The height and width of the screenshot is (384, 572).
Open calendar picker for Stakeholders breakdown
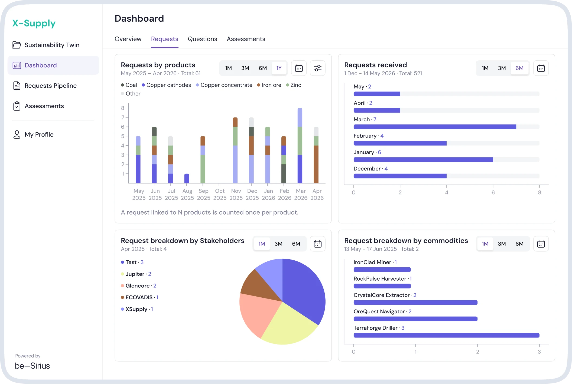click(x=317, y=244)
